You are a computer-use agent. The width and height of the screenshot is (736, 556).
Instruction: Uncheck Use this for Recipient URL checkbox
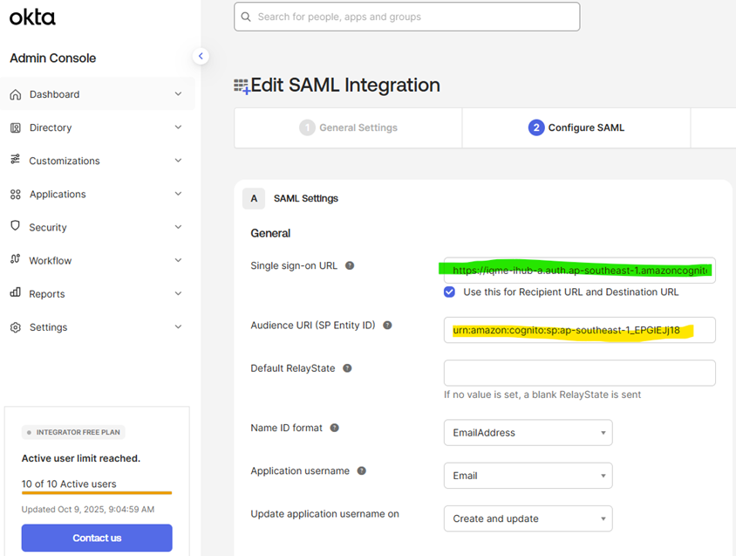coord(449,292)
